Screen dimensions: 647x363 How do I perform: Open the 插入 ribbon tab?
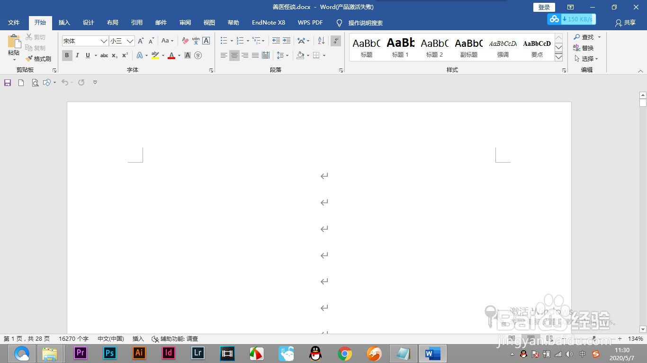tap(64, 23)
